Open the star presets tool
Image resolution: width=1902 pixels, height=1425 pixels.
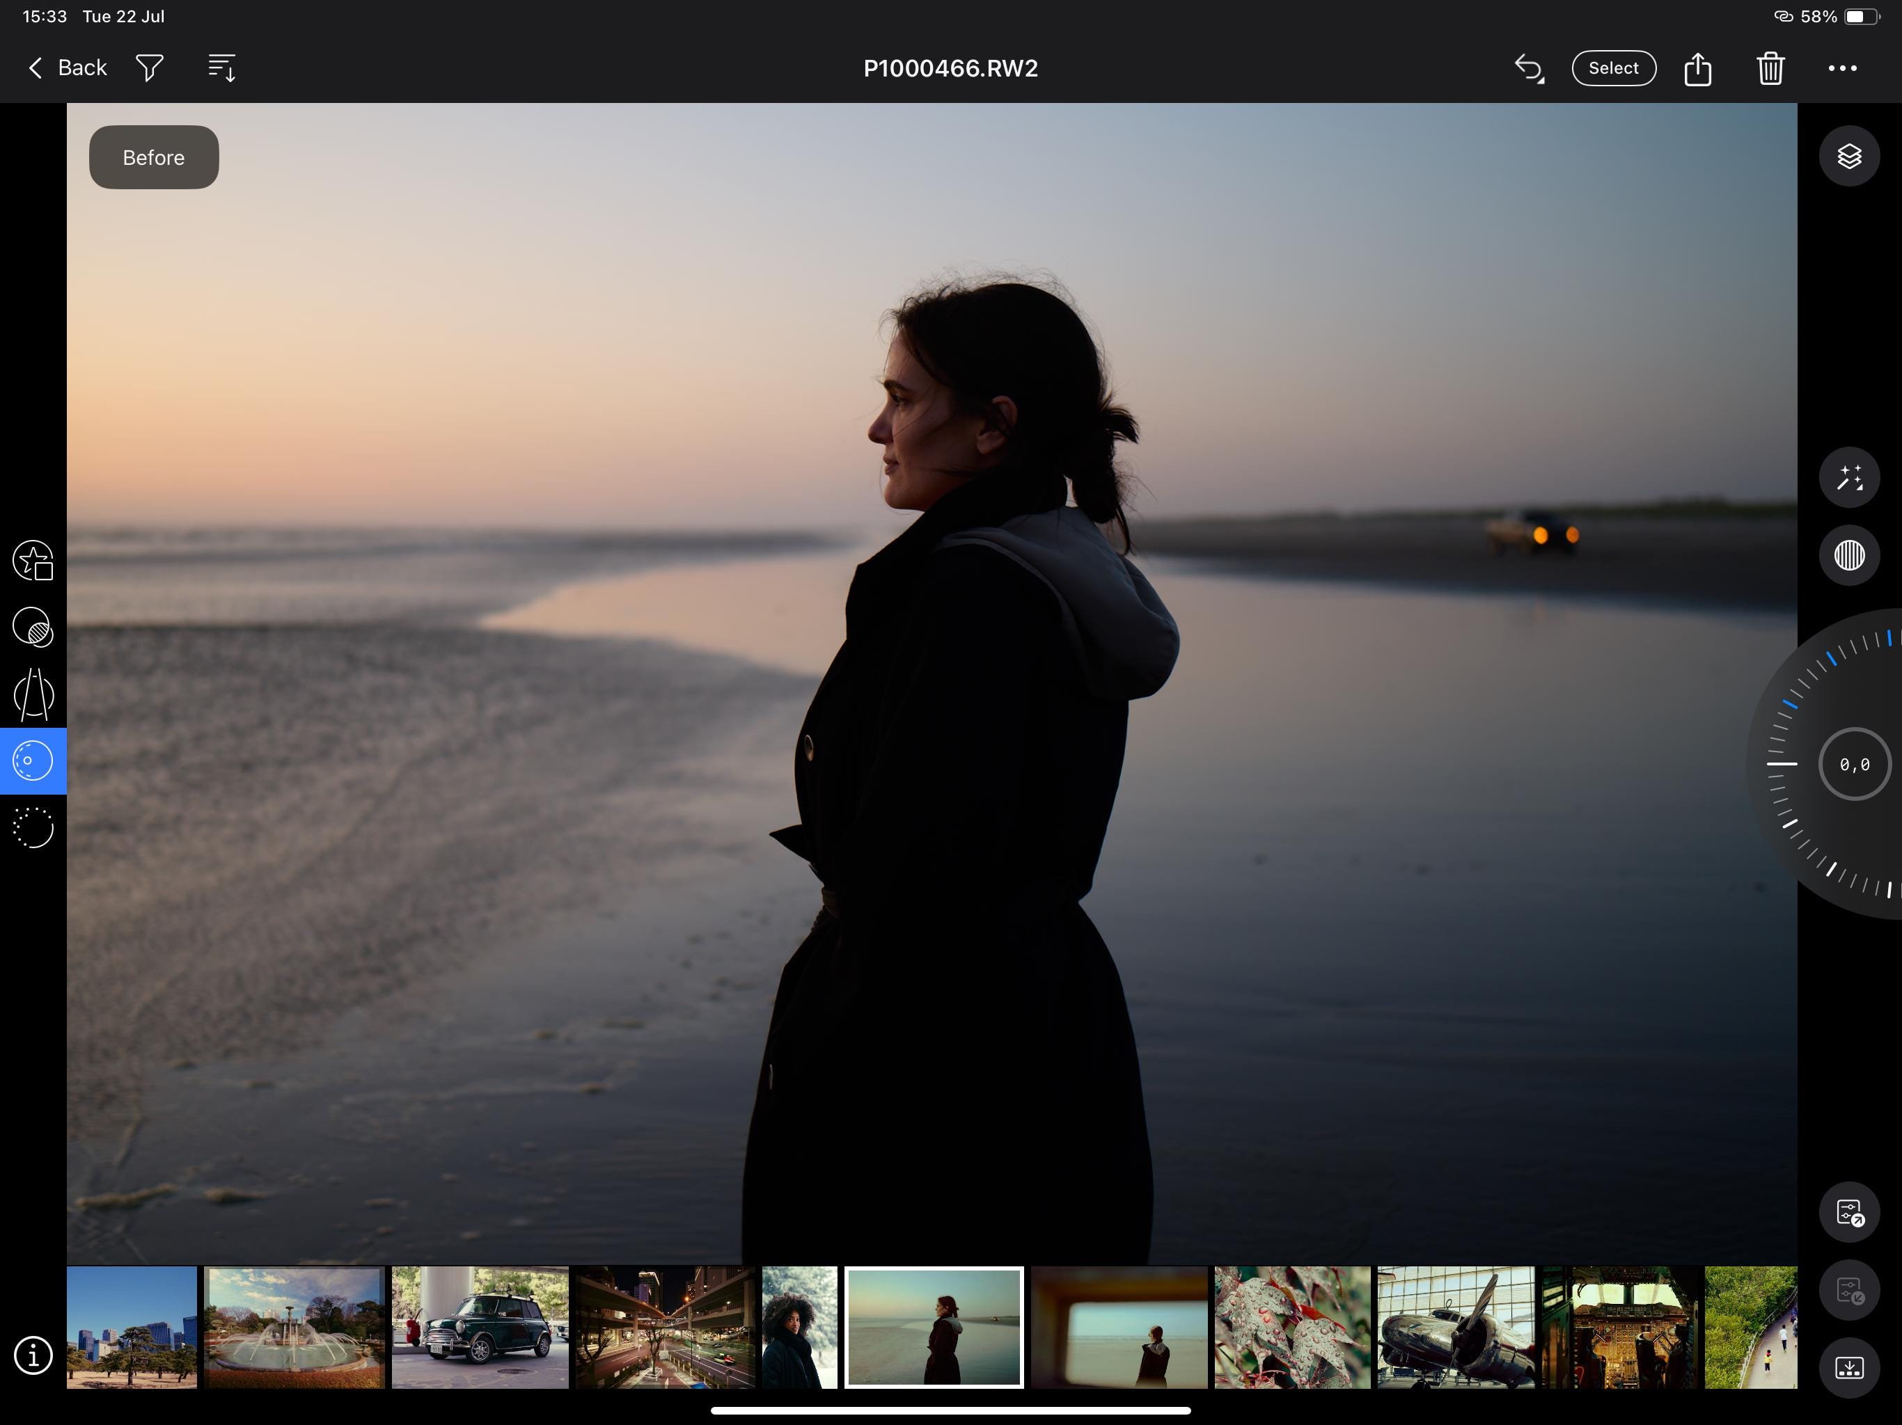point(33,560)
